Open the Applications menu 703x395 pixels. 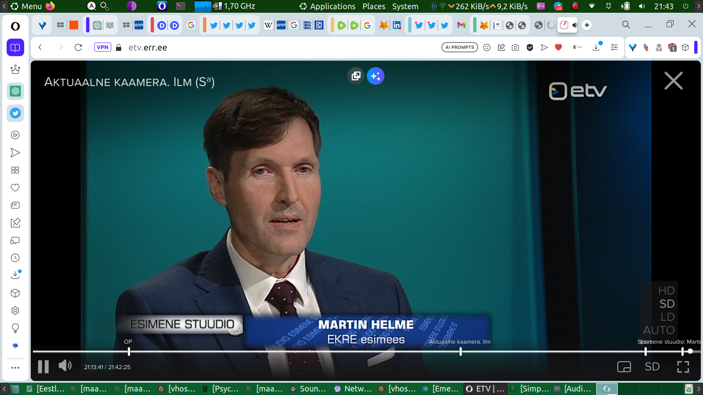[x=332, y=6]
